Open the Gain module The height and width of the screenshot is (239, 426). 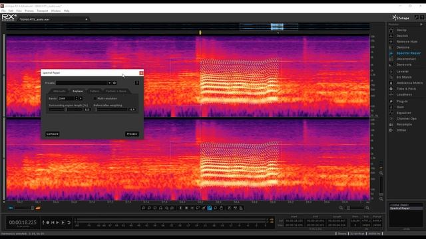(x=400, y=107)
